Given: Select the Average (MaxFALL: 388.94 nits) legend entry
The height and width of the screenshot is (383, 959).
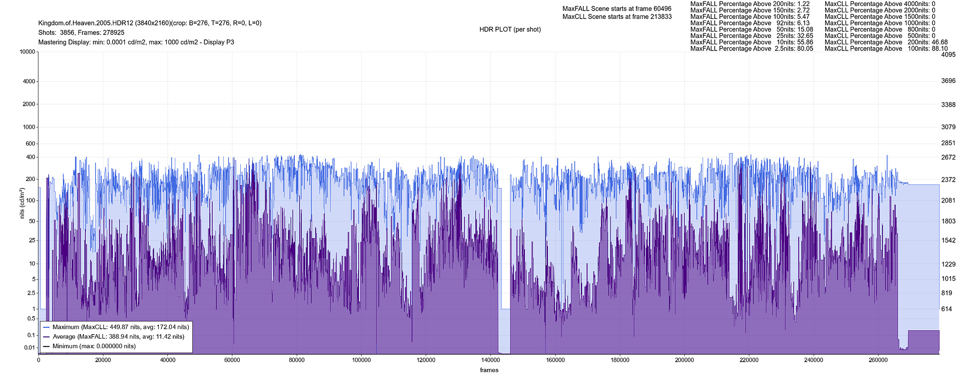Looking at the screenshot, I should pyautogui.click(x=114, y=337).
